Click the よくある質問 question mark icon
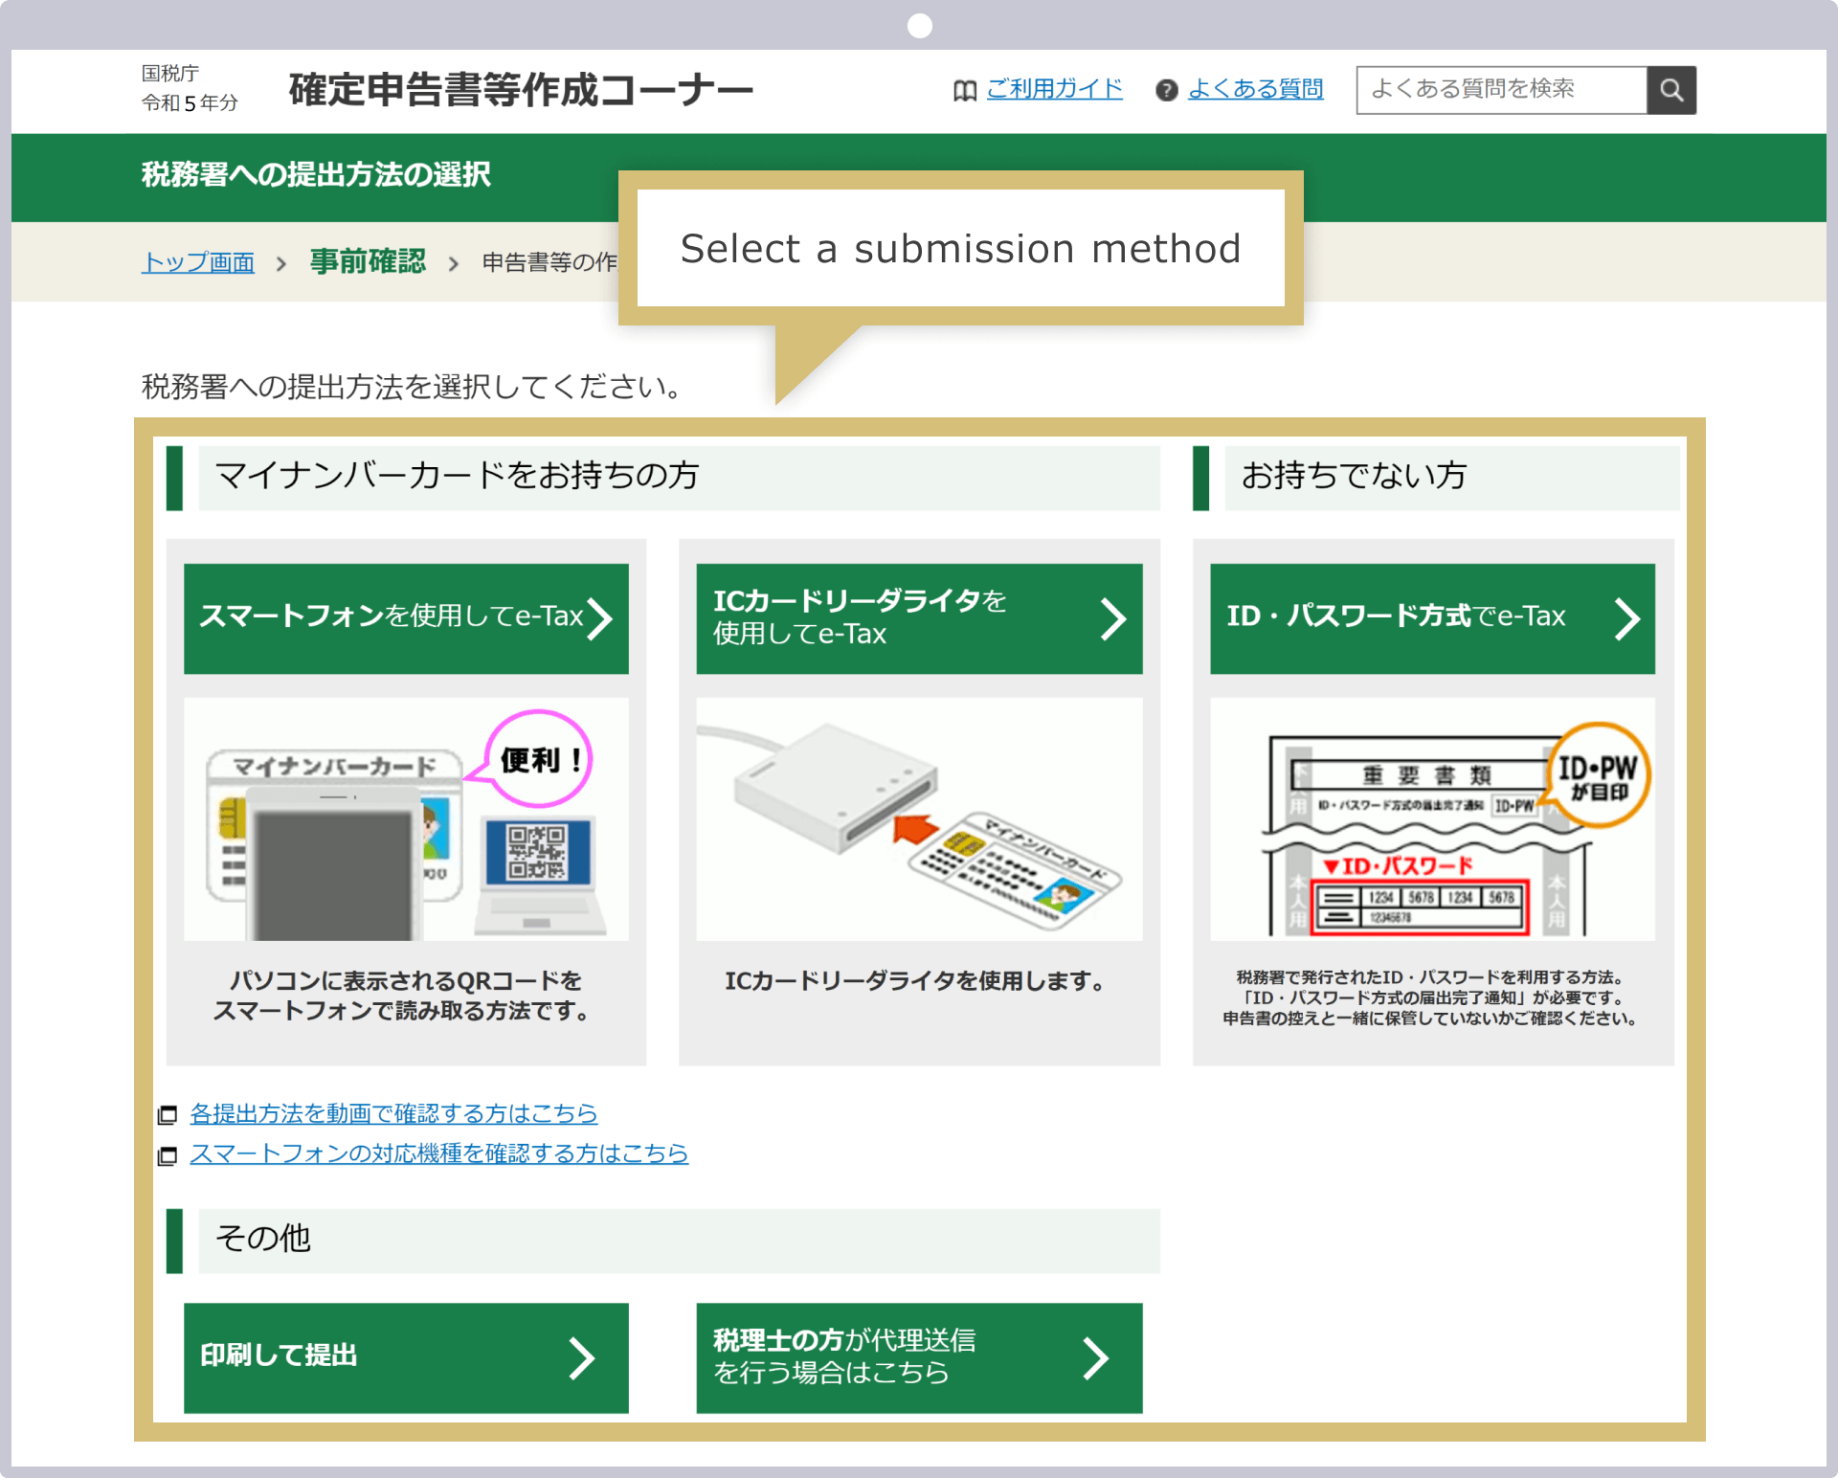 coord(1166,90)
